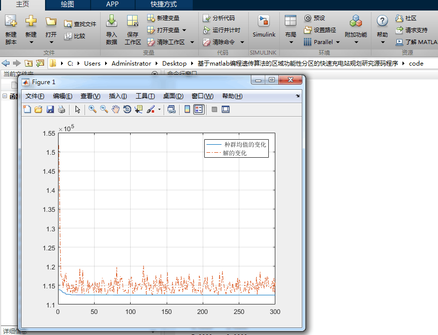Image resolution: width=438 pixels, height=335 pixels.
Task: Click New Figure icon in Figure 1 toolbar
Action: (27, 109)
